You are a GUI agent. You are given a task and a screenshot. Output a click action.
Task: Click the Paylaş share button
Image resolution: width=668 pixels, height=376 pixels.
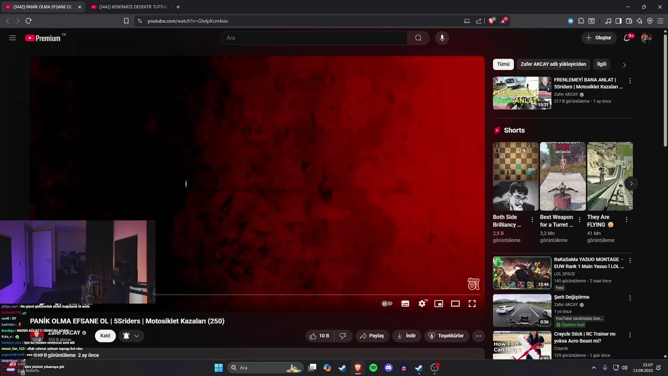(373, 336)
